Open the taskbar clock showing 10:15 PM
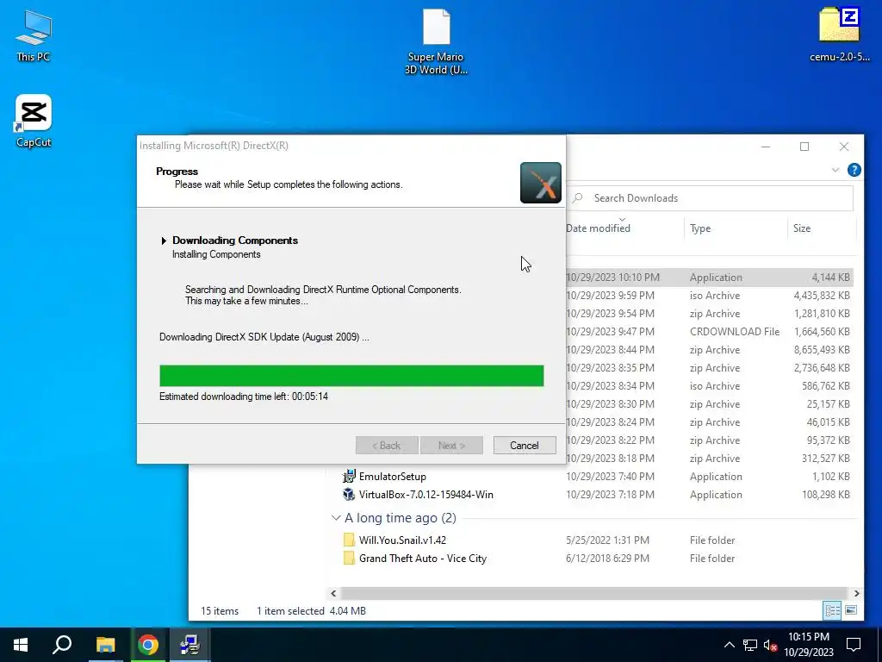Viewport: 882px width, 662px height. tap(808, 645)
